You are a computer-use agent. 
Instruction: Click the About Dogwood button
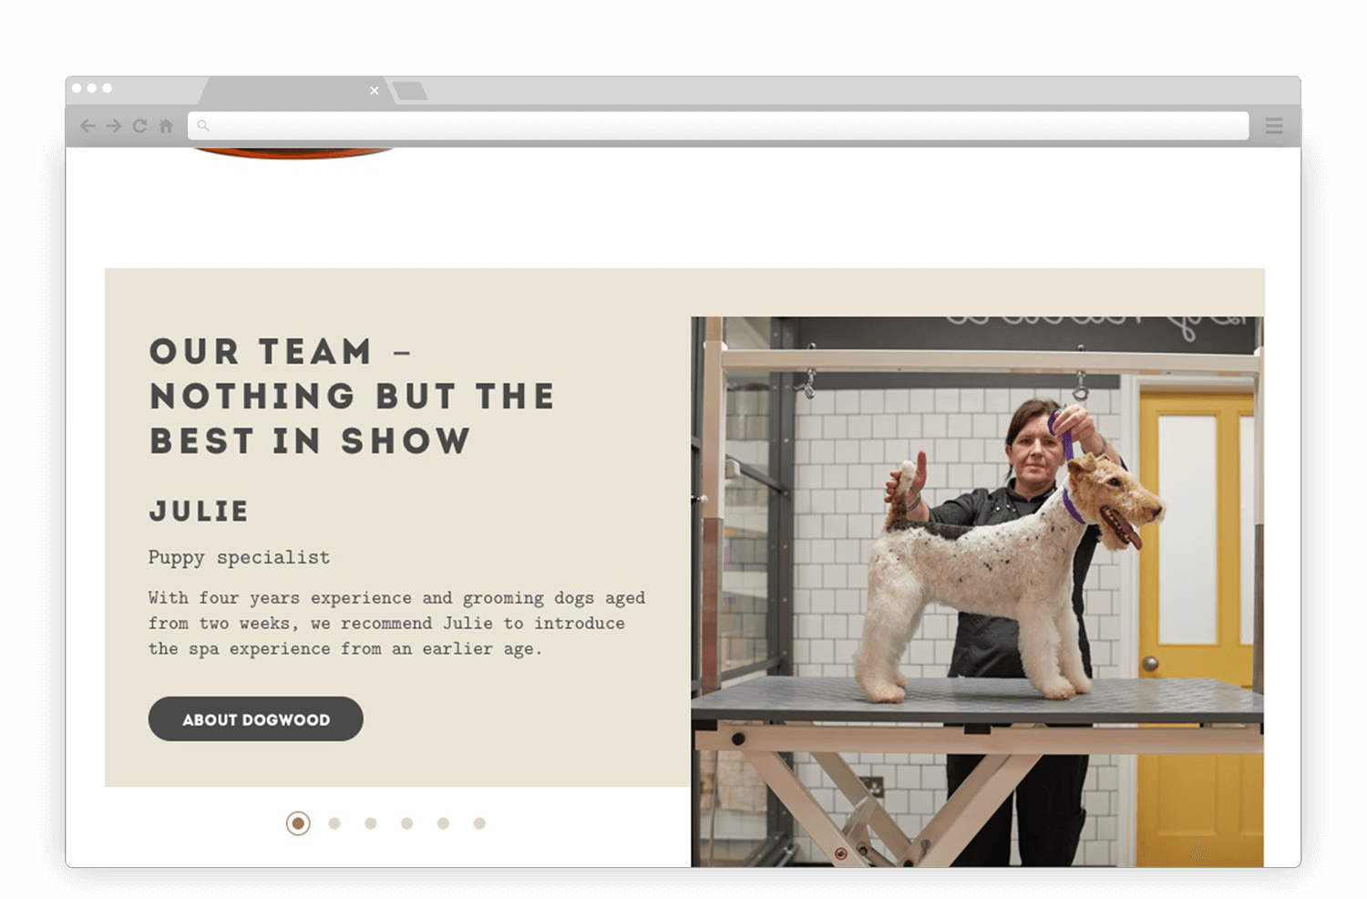coord(256,719)
